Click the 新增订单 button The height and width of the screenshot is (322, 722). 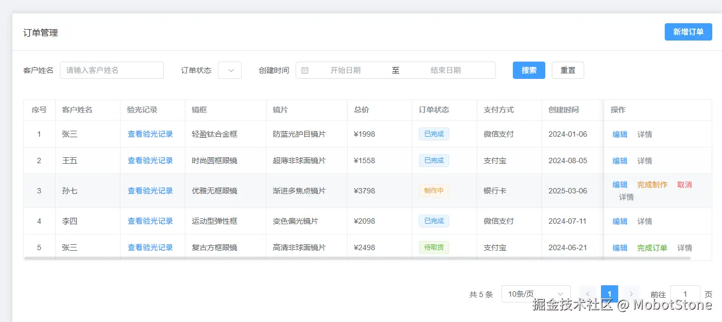click(x=688, y=32)
